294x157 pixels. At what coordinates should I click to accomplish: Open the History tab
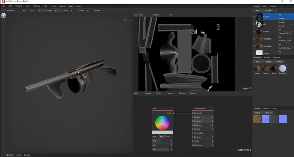point(264,6)
